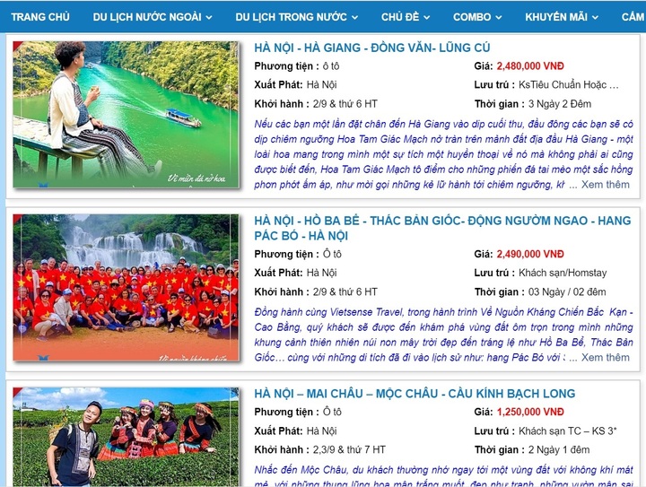Expand the DU LỊCH NƯỚC NGOÀI chevron arrow

209,17
